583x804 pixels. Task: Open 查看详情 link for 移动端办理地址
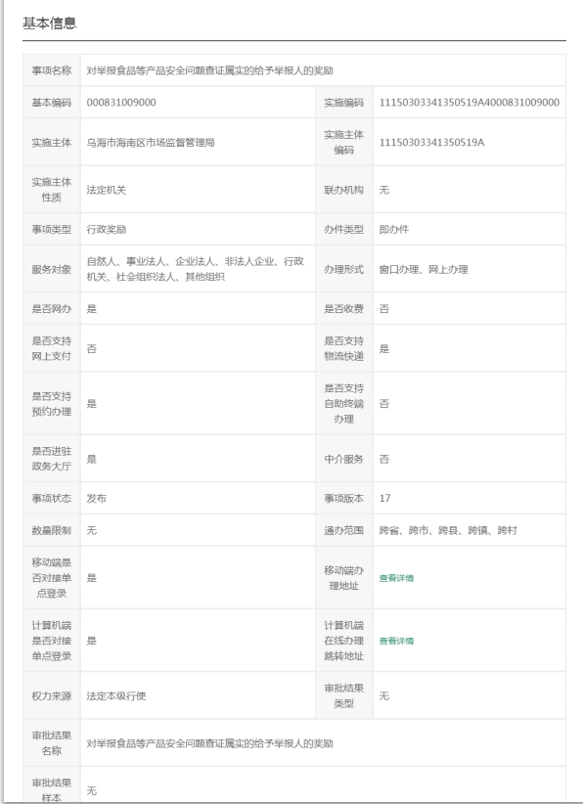coord(396,578)
